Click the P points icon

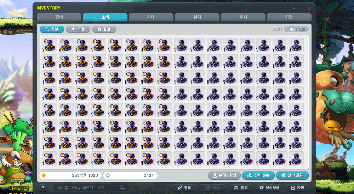click(108, 175)
